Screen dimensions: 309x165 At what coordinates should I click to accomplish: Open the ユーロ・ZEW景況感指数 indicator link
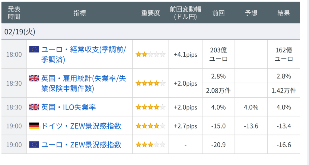click(81, 145)
